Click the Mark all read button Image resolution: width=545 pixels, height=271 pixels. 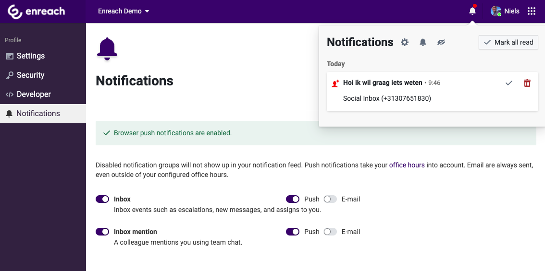508,42
